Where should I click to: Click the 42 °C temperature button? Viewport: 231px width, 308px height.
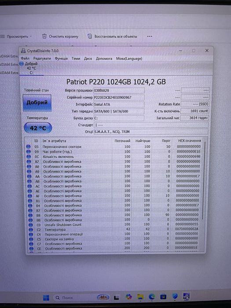coord(38,128)
